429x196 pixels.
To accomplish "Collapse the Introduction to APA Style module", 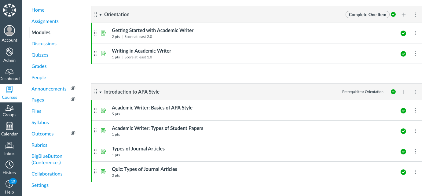I will point(100,92).
